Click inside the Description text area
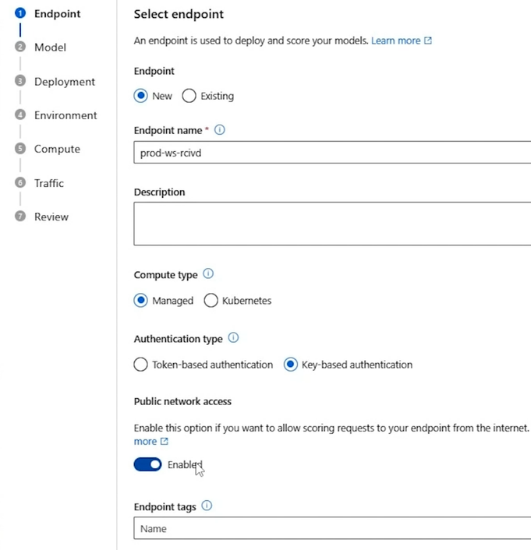 tap(332, 224)
